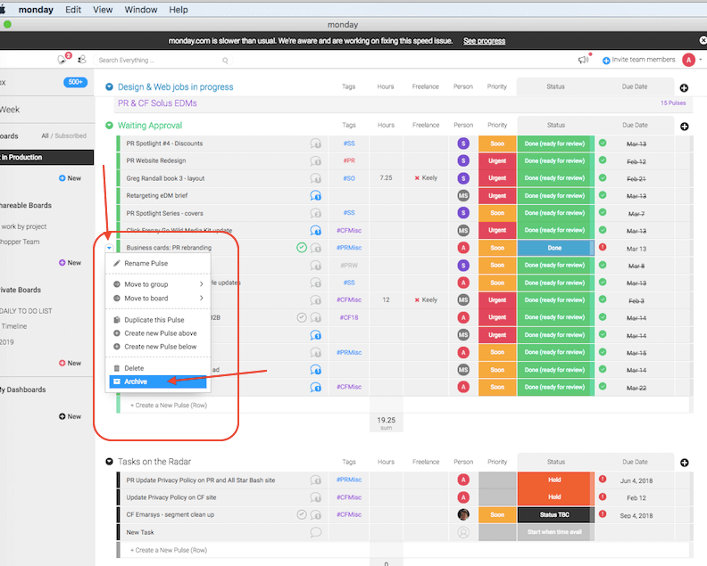
Task: Click Create a New Pulse under Tasks on the Radar
Action: (169, 550)
